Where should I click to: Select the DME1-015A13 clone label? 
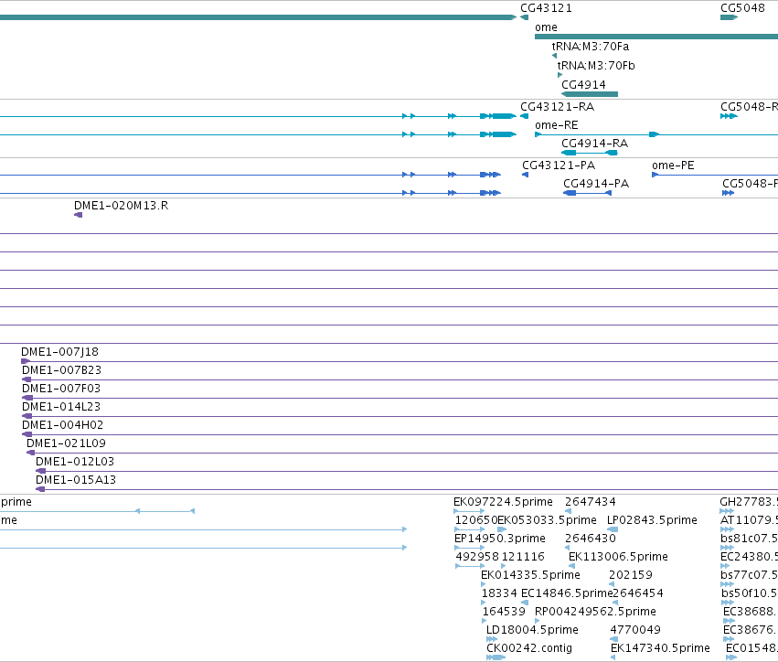tap(76, 480)
